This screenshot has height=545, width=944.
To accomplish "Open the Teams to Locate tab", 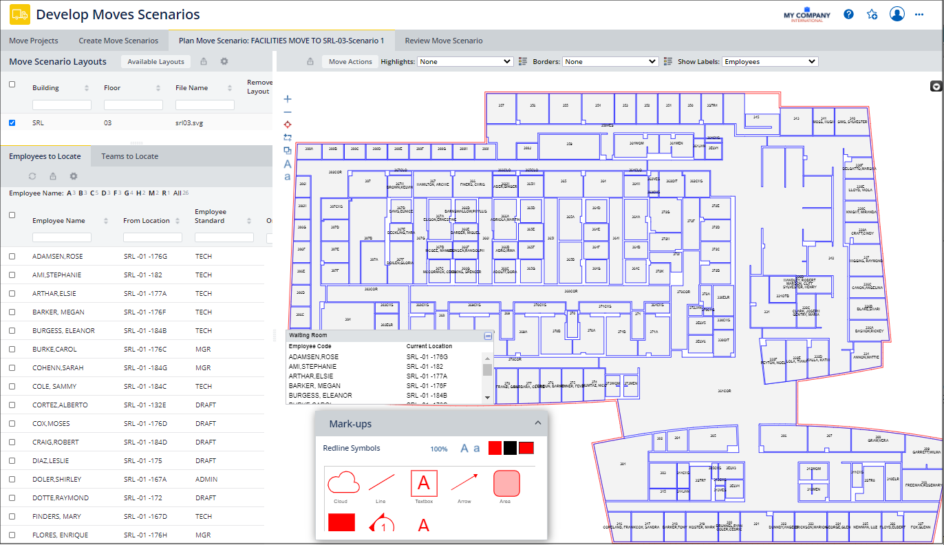I will coord(129,156).
